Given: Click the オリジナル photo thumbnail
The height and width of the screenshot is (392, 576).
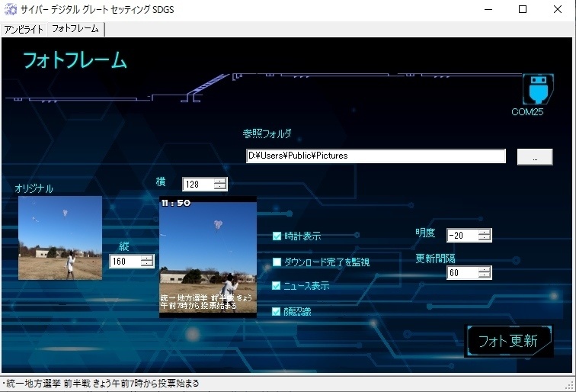Looking at the screenshot, I should point(60,238).
